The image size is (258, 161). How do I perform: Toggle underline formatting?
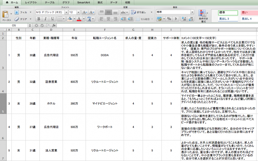(x=52, y=19)
